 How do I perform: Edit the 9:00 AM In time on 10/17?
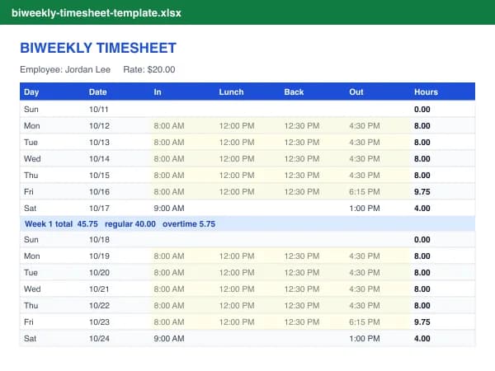[169, 209]
